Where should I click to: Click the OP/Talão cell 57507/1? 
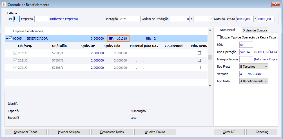57,60
